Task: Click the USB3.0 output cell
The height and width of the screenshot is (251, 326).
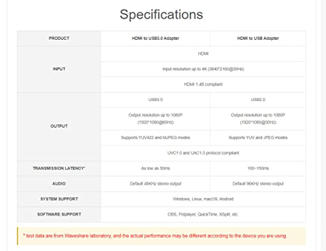Action: [x=155, y=100]
